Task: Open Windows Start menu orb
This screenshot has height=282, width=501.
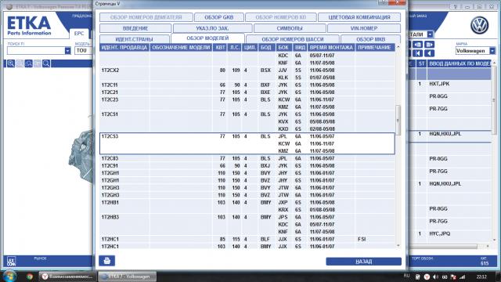Action: (x=9, y=277)
